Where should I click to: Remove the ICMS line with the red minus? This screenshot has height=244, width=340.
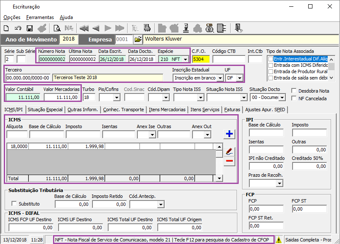(229, 161)
